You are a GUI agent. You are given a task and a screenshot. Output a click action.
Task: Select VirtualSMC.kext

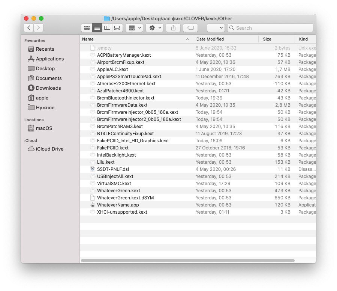[198, 183]
